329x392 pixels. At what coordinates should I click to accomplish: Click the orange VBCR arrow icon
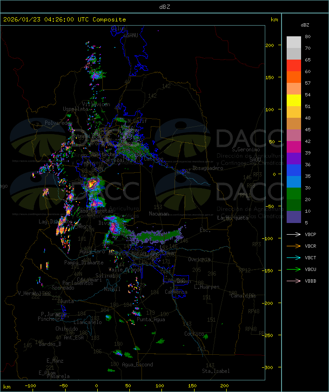294,246
